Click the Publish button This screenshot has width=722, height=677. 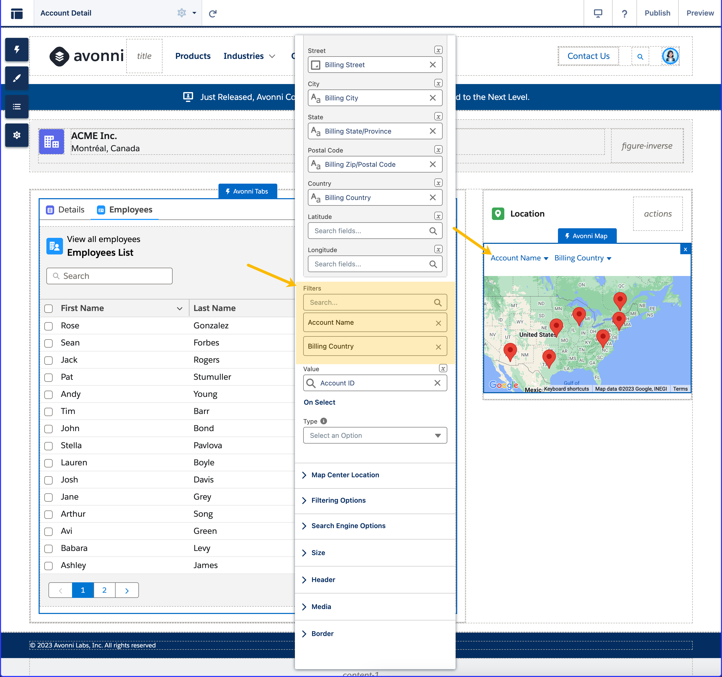point(657,13)
